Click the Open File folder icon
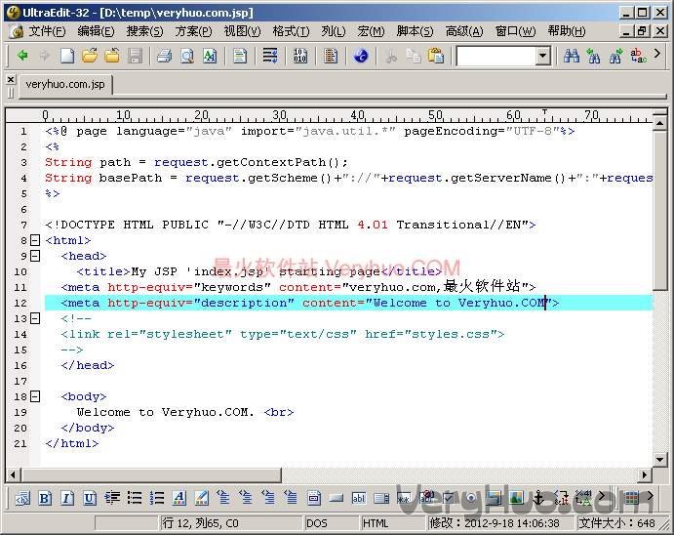Screen dimensions: 674x535 click(90, 56)
